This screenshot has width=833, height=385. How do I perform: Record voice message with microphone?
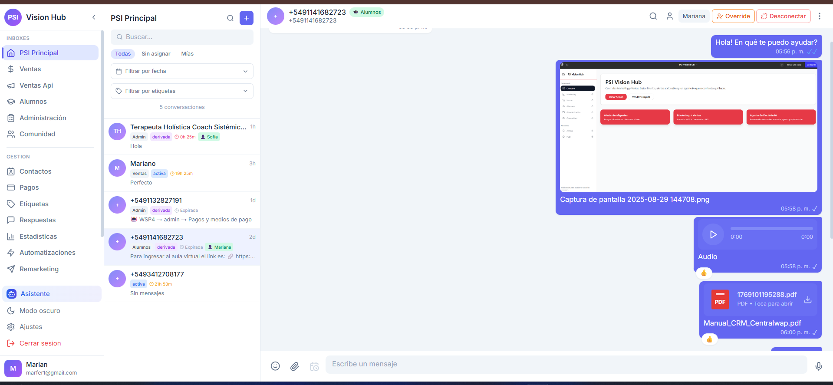819,366
